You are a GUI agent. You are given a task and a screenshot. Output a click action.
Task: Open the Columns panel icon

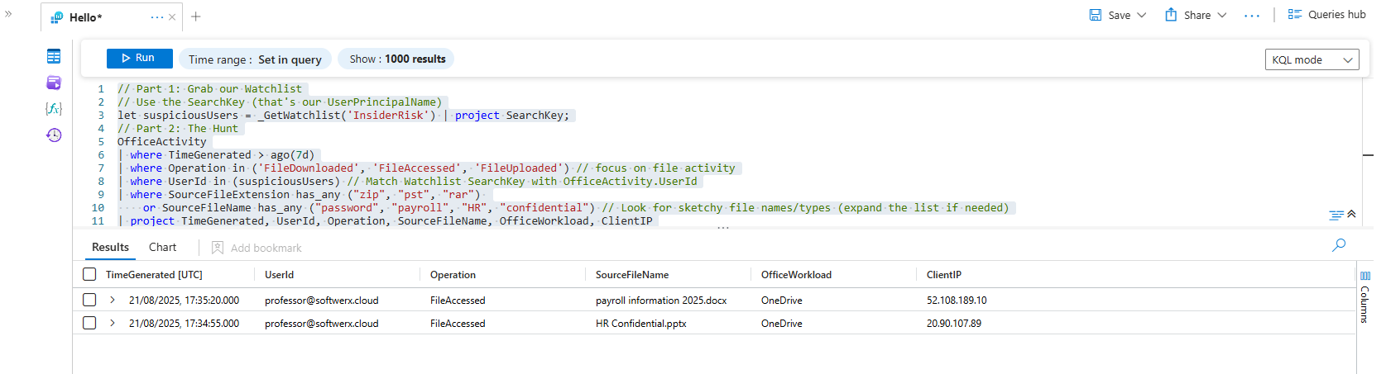click(1365, 276)
